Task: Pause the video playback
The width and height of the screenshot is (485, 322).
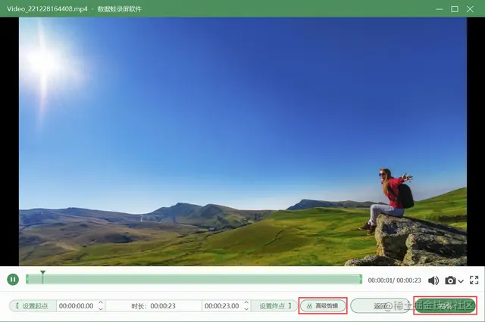Action: point(13,280)
